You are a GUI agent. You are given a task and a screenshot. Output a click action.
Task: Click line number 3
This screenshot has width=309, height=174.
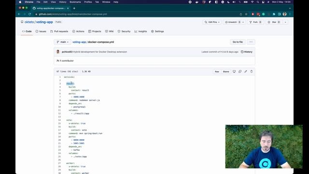60,84
